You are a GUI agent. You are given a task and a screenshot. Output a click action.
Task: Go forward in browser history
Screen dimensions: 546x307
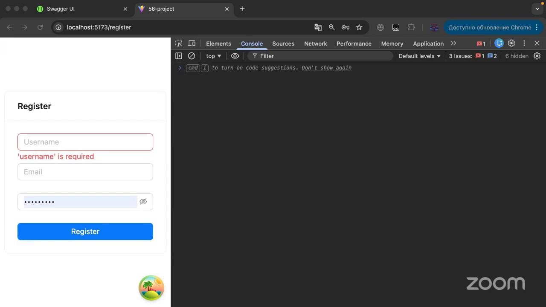tap(25, 27)
